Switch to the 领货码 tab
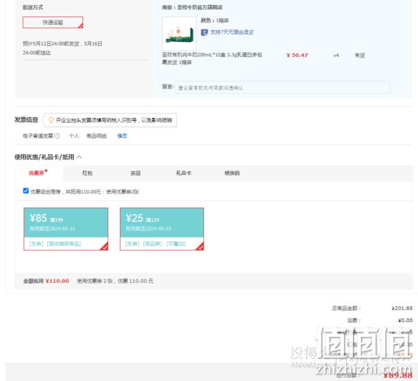Image resolution: width=418 pixels, height=381 pixels. (x=232, y=173)
